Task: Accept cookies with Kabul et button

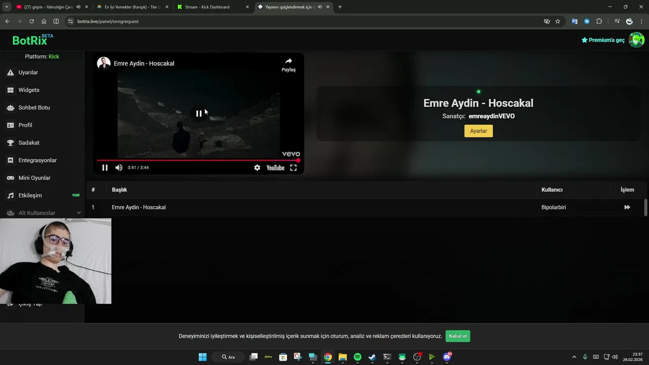Action: (458, 336)
